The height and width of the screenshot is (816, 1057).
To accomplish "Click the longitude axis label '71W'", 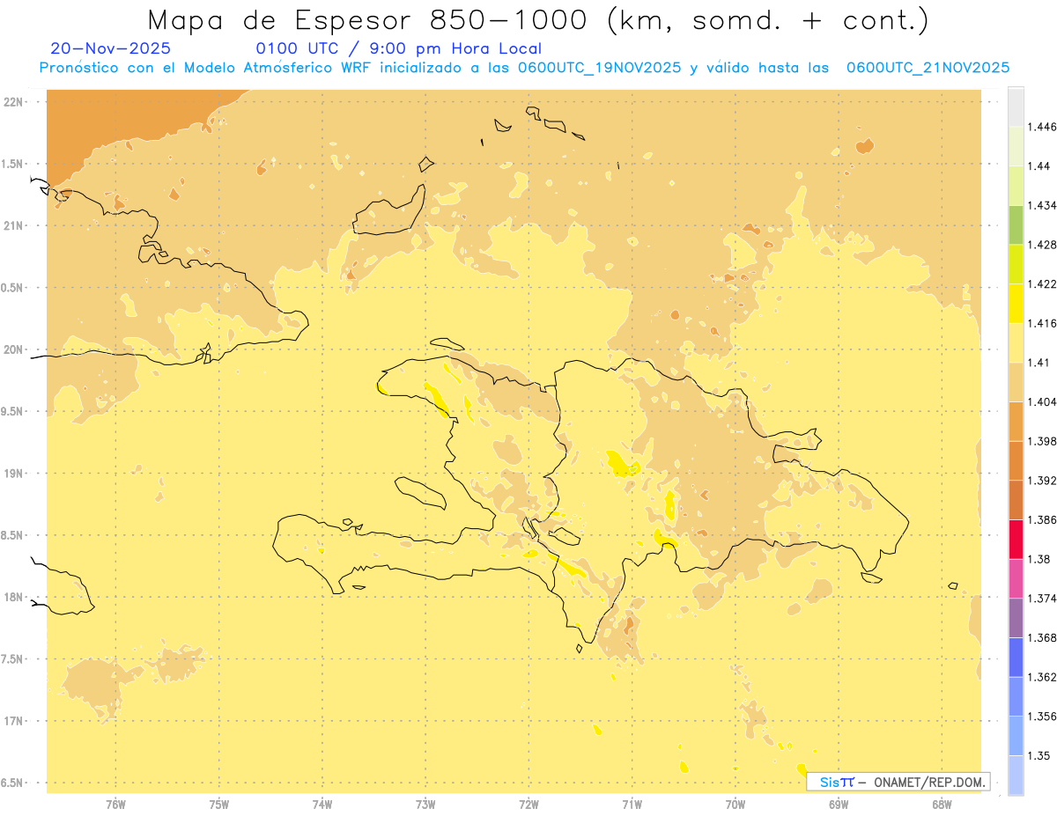I will pyautogui.click(x=632, y=804).
